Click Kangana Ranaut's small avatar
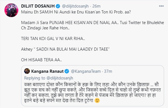168x108 pixels. (x=27, y=71)
